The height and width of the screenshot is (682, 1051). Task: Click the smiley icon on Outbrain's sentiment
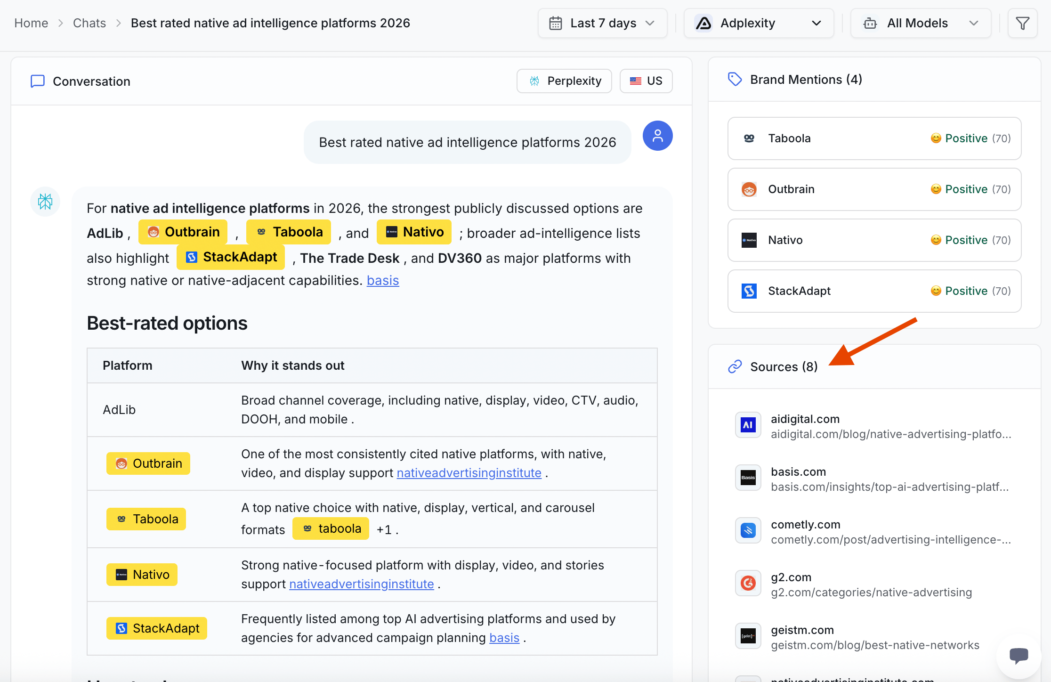click(x=936, y=189)
